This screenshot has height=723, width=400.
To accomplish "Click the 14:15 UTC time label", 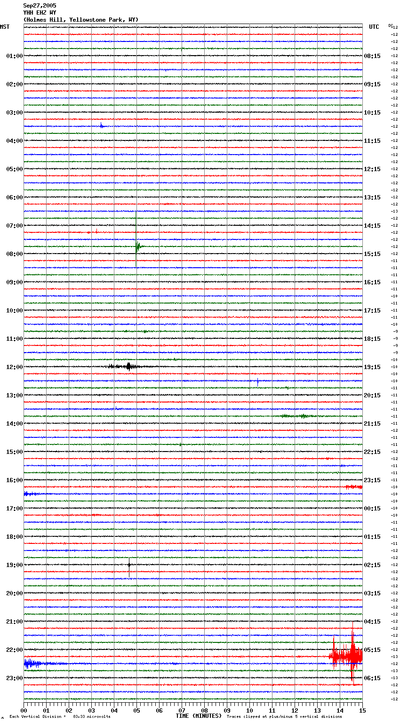I will 372,226.
